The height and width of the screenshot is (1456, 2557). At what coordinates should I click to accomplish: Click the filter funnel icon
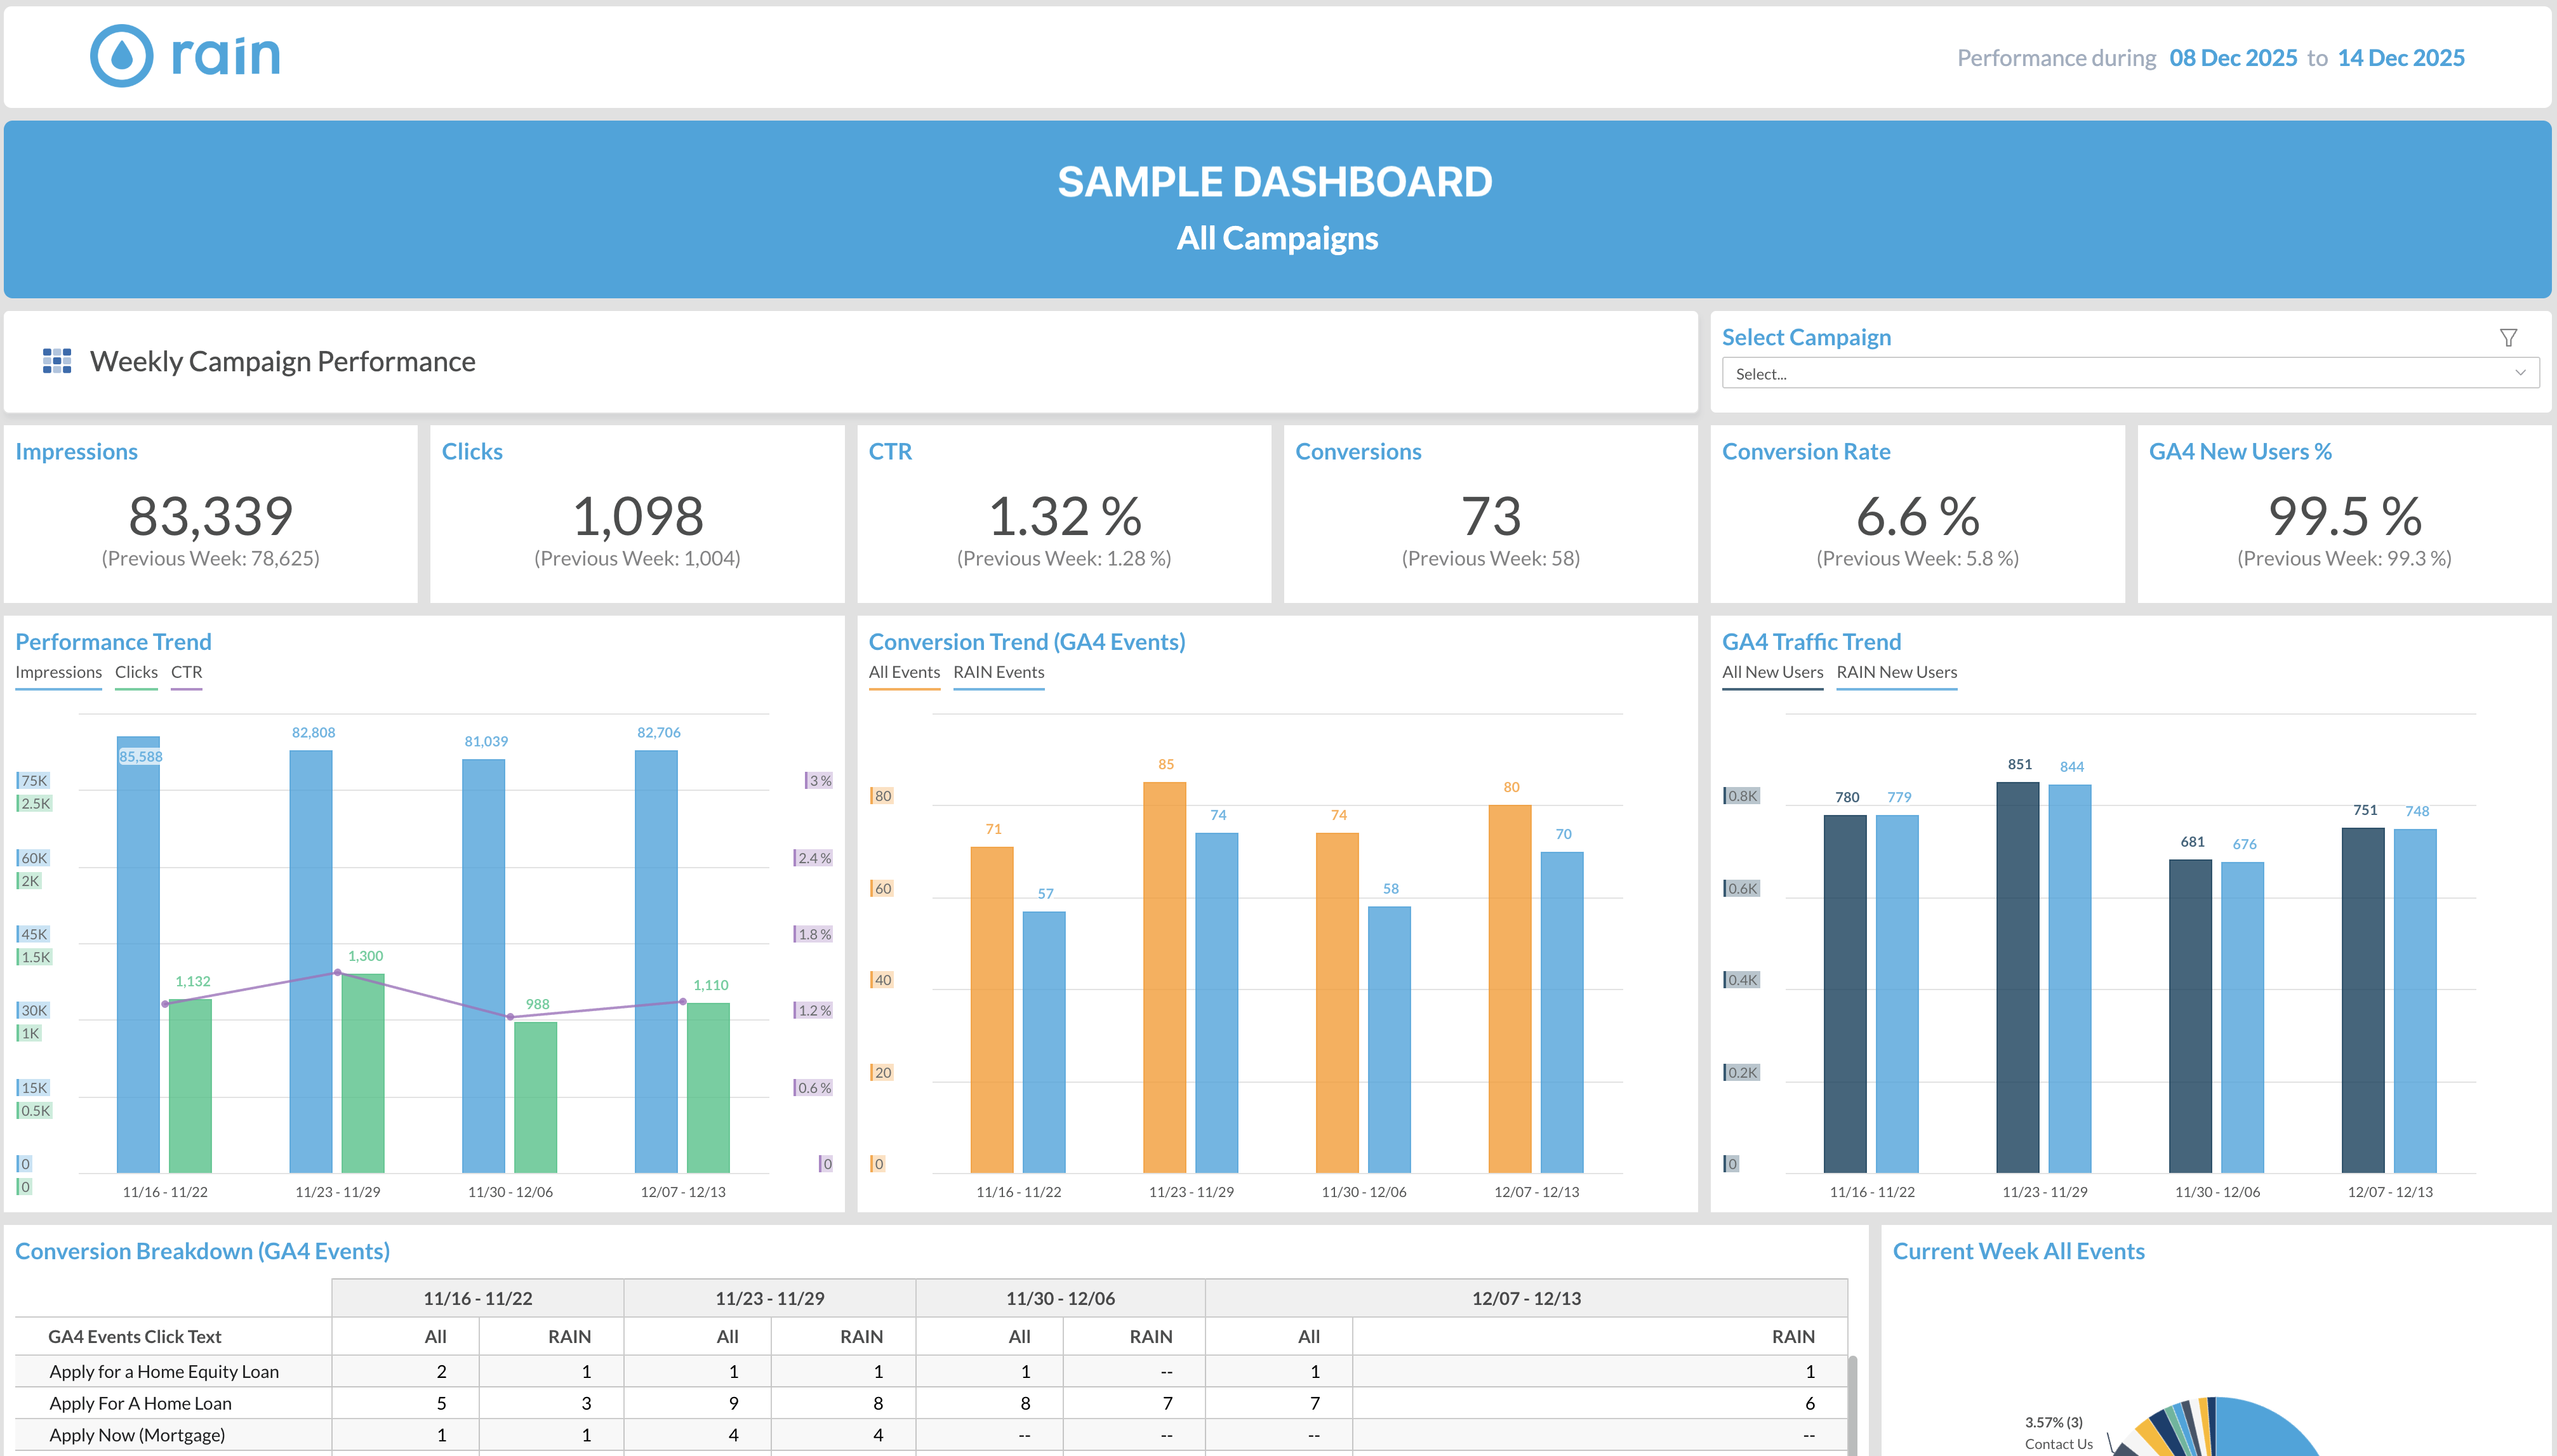pos(2508,338)
